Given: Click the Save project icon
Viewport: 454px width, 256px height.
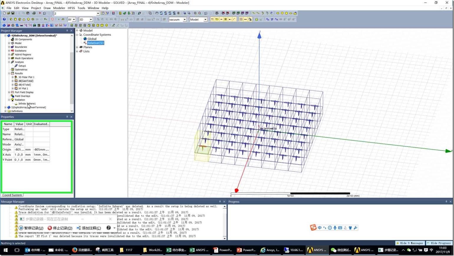Looking at the screenshot, I should [13, 13].
